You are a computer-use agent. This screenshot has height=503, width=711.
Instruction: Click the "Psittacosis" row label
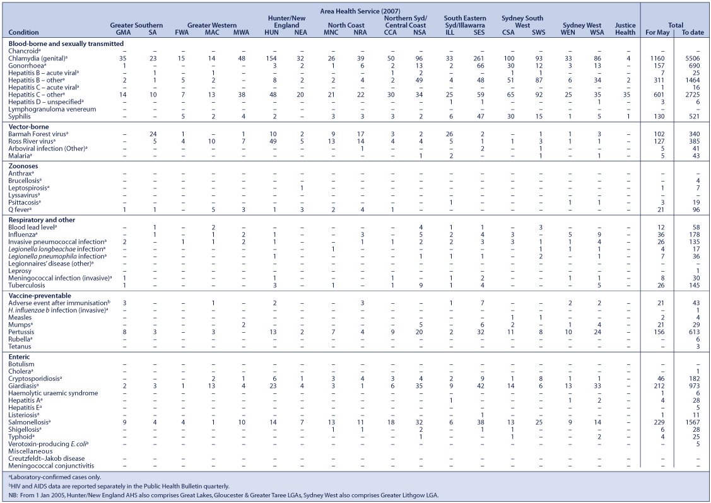coord(25,202)
